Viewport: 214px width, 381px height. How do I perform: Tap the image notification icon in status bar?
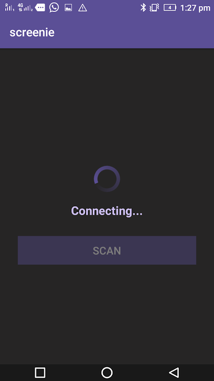tap(68, 8)
